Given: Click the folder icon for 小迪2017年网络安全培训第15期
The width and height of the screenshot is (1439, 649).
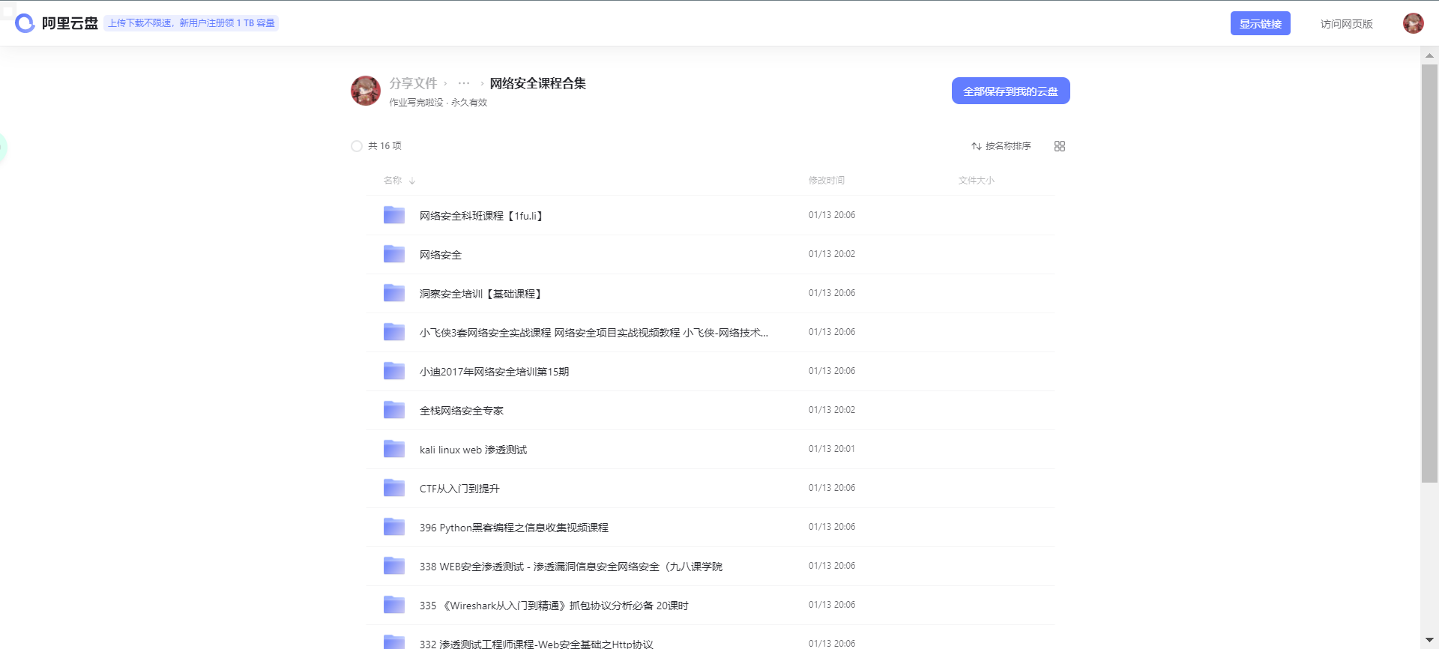Looking at the screenshot, I should 394,371.
